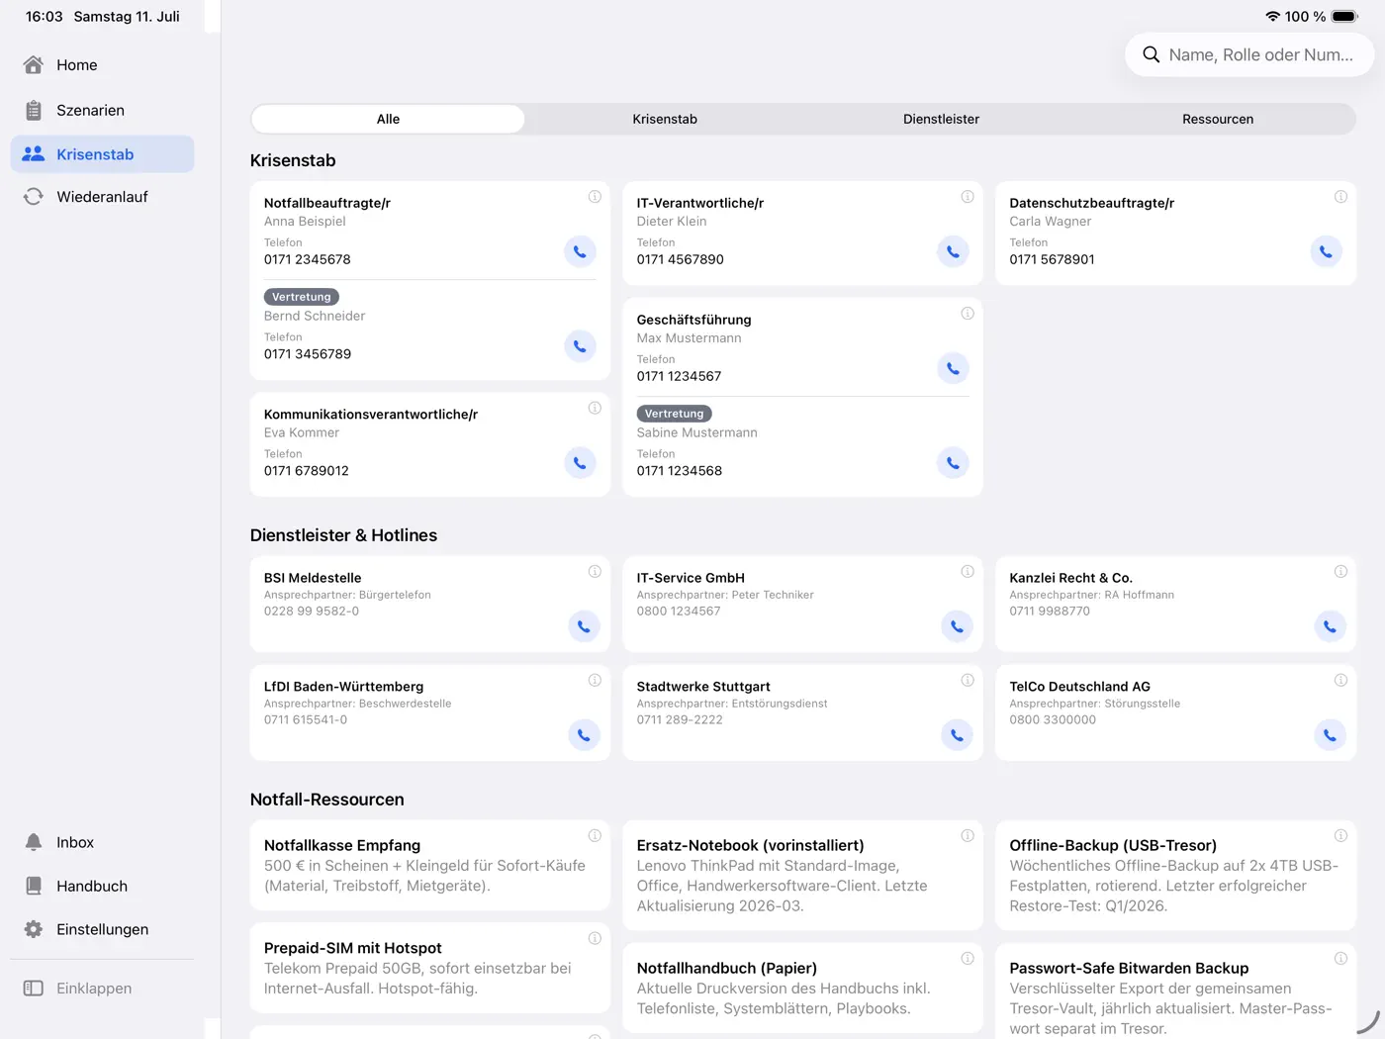Image resolution: width=1385 pixels, height=1039 pixels.
Task: Tap the 16:03 clock in status bar
Action: 45,17
